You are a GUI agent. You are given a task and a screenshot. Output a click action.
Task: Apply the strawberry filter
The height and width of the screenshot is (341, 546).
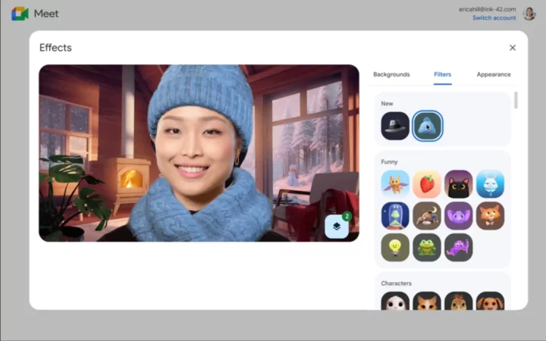coord(427,184)
